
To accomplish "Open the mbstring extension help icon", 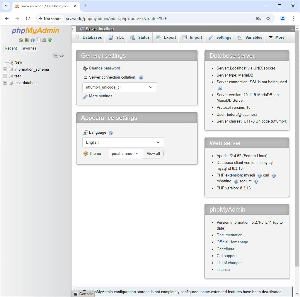I will [236, 181].
